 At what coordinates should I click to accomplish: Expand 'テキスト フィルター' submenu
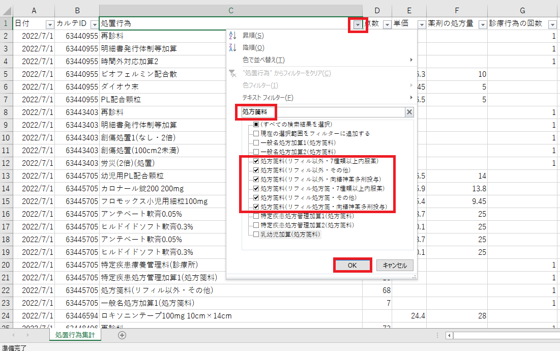(321, 98)
